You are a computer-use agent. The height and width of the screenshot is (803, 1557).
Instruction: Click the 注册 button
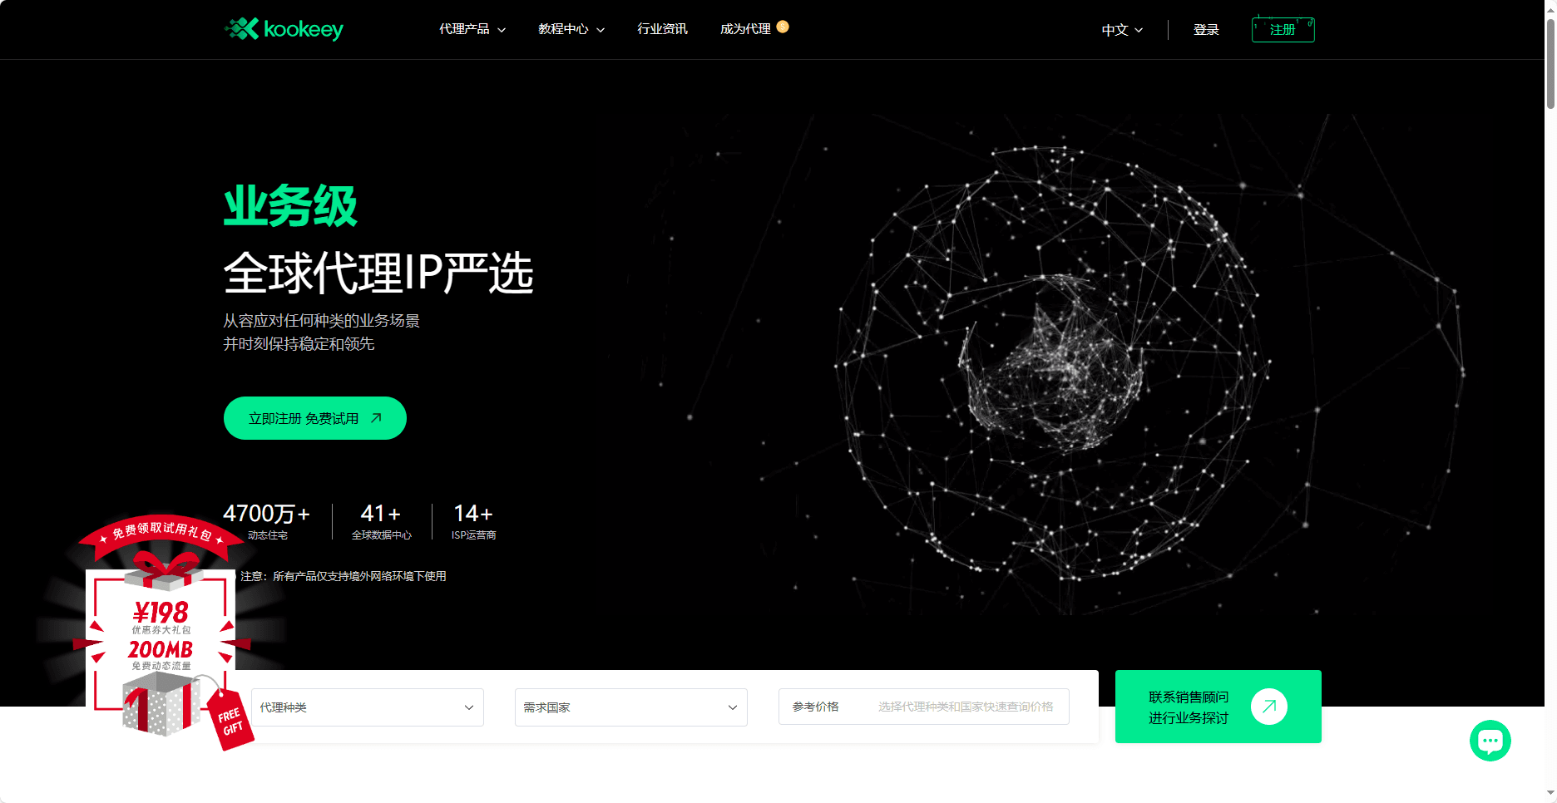point(1283,30)
